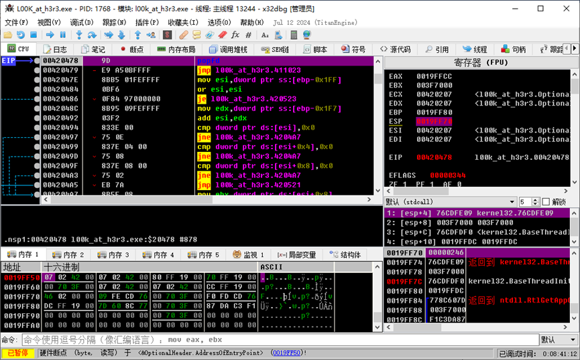Open the 默认 (stdcall) calling convention dropdown
This screenshot has width=580, height=360.
coord(451,201)
